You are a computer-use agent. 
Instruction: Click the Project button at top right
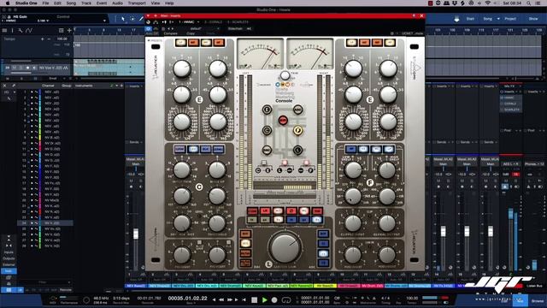click(510, 19)
